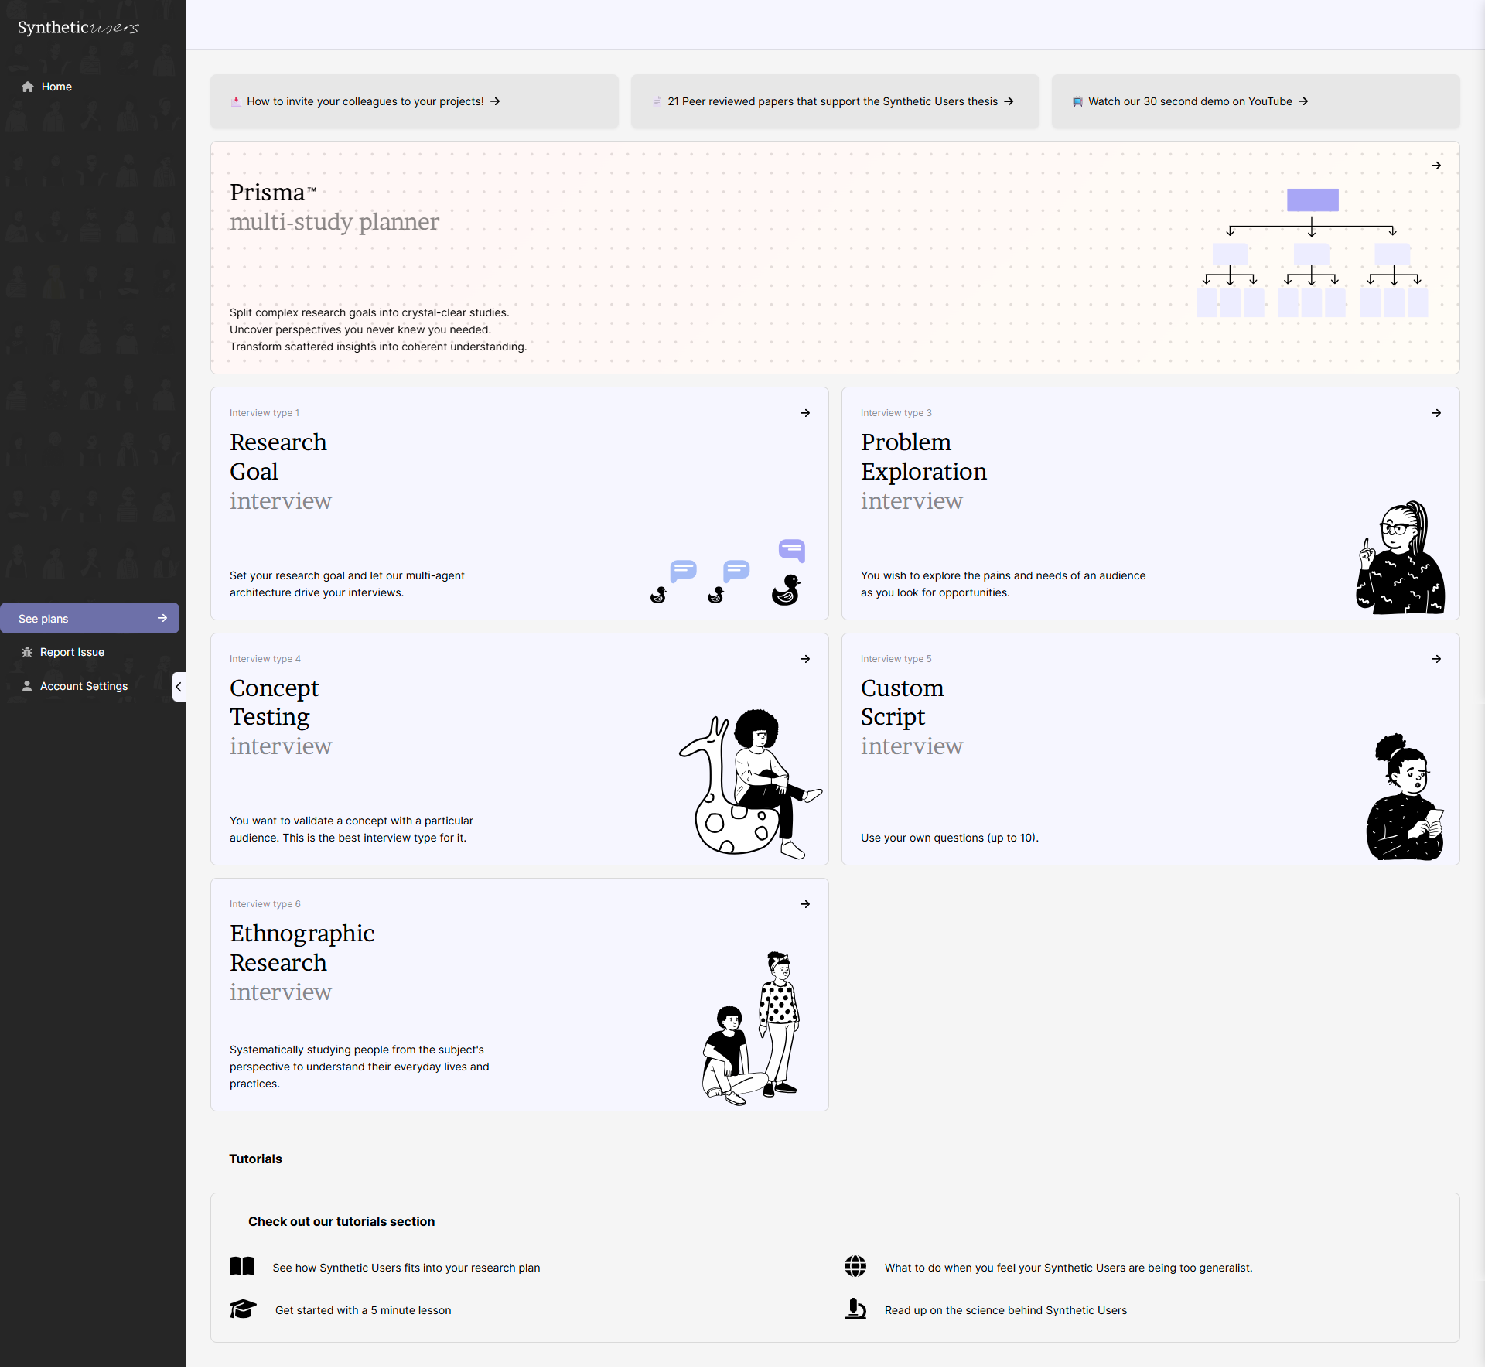Collapse the sidebar with the chevron handle

[x=179, y=687]
